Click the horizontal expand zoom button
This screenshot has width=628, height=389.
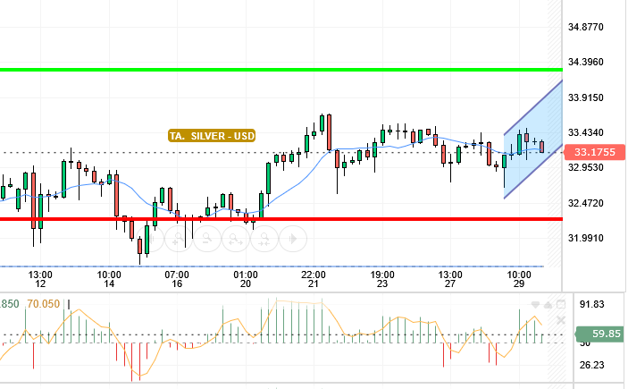(236, 239)
